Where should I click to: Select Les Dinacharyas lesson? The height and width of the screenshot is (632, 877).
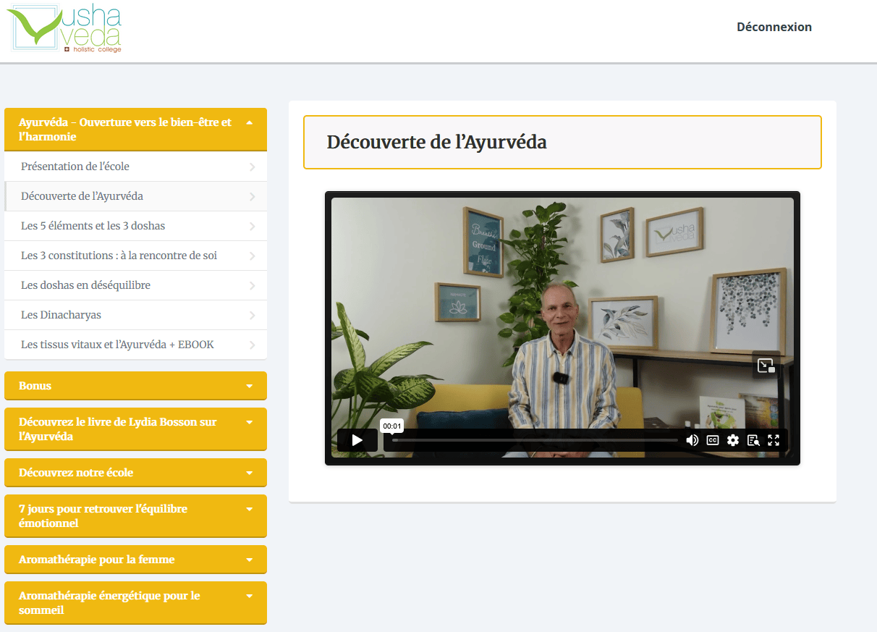[x=61, y=315]
